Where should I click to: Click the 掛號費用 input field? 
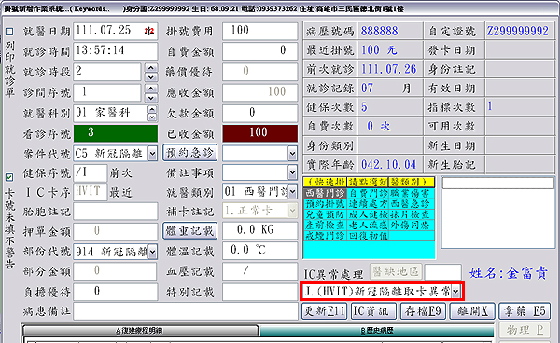(259, 31)
